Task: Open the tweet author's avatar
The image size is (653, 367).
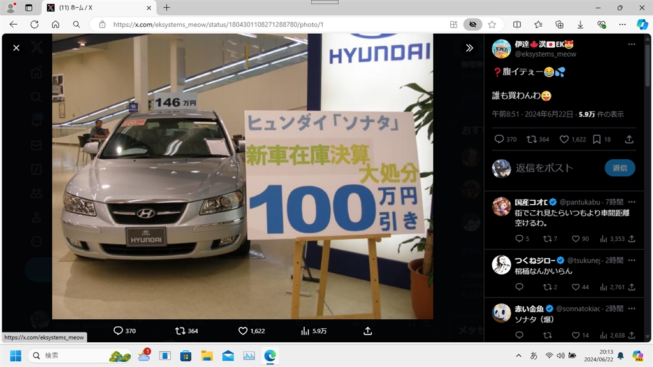Action: pos(501,49)
